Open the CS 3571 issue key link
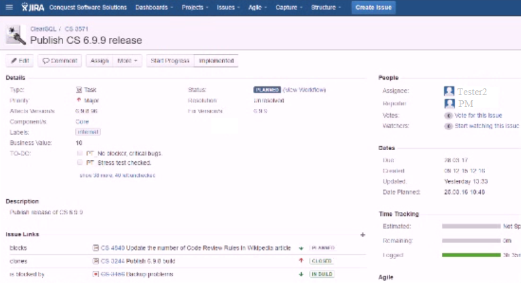Image resolution: width=521 pixels, height=283 pixels. click(x=76, y=29)
